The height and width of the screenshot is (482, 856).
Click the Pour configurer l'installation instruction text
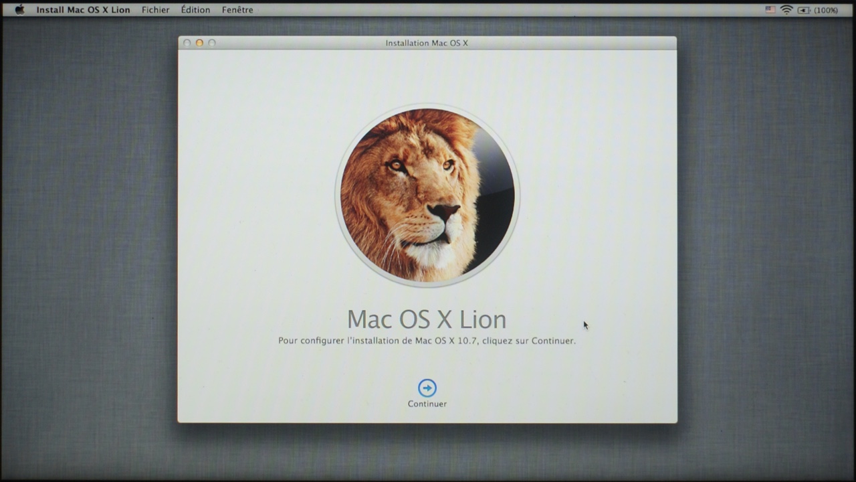427,341
